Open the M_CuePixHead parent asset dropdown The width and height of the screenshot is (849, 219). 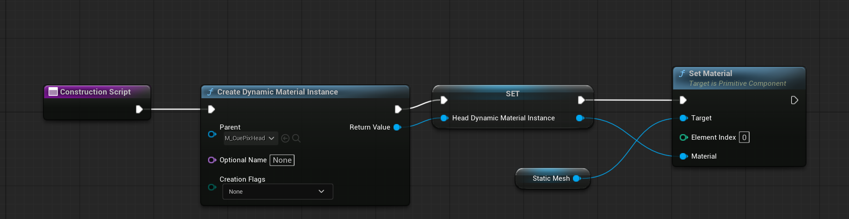click(251, 138)
